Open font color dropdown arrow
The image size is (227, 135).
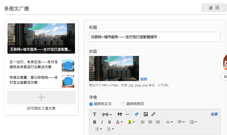pyautogui.click(x=122, y=122)
